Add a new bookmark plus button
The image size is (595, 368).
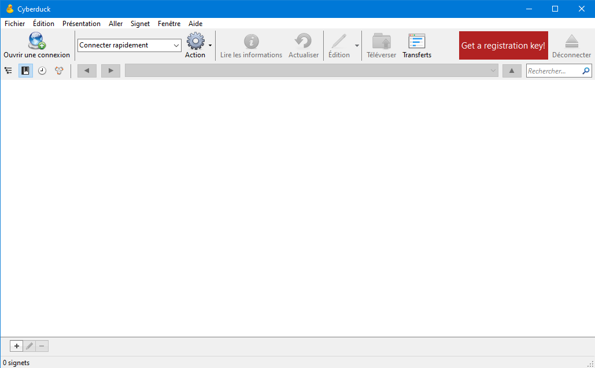16,346
